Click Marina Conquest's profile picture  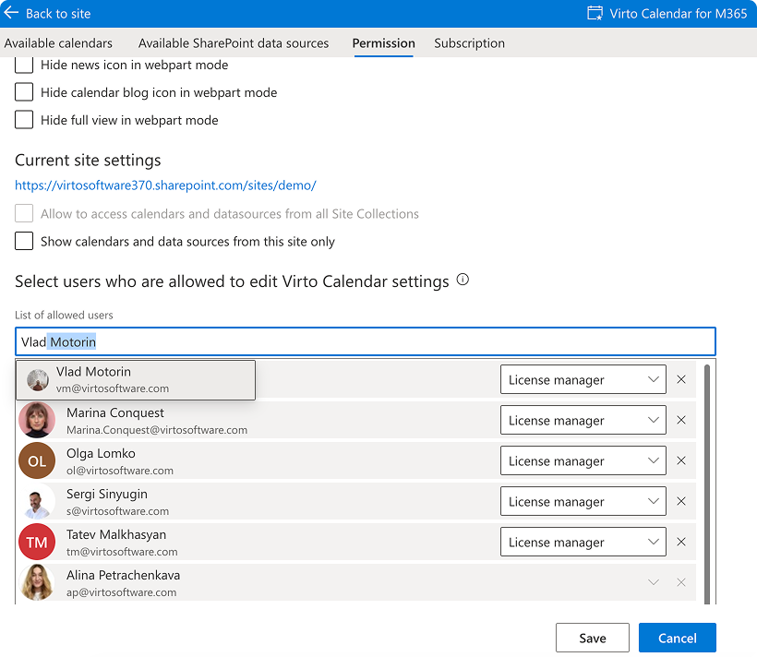pyautogui.click(x=37, y=420)
